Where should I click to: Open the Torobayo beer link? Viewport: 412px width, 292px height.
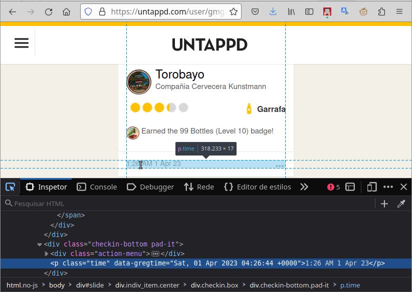tap(179, 74)
